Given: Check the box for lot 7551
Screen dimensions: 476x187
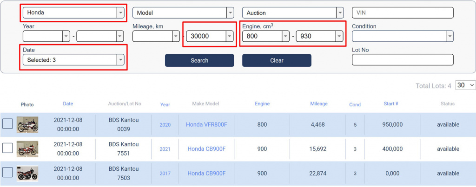Looking at the screenshot, I should point(7,148).
